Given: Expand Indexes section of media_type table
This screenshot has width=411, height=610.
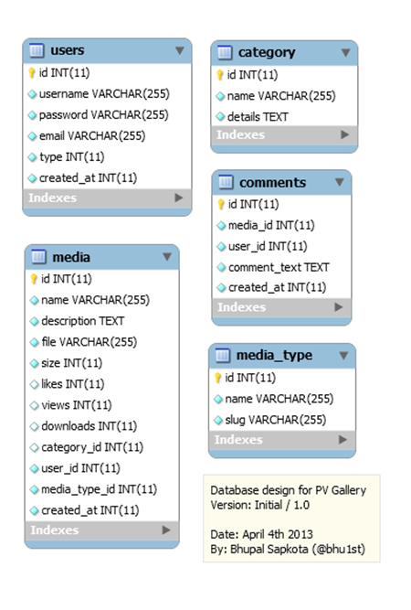Looking at the screenshot, I should click(342, 440).
